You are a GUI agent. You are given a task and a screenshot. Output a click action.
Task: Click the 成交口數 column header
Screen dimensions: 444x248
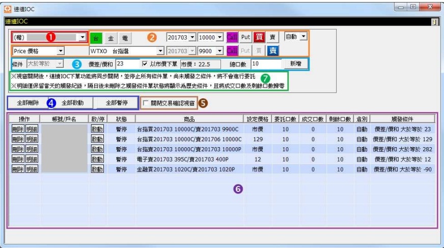pyautogui.click(x=312, y=119)
